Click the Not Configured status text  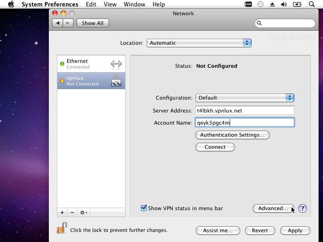coord(217,66)
